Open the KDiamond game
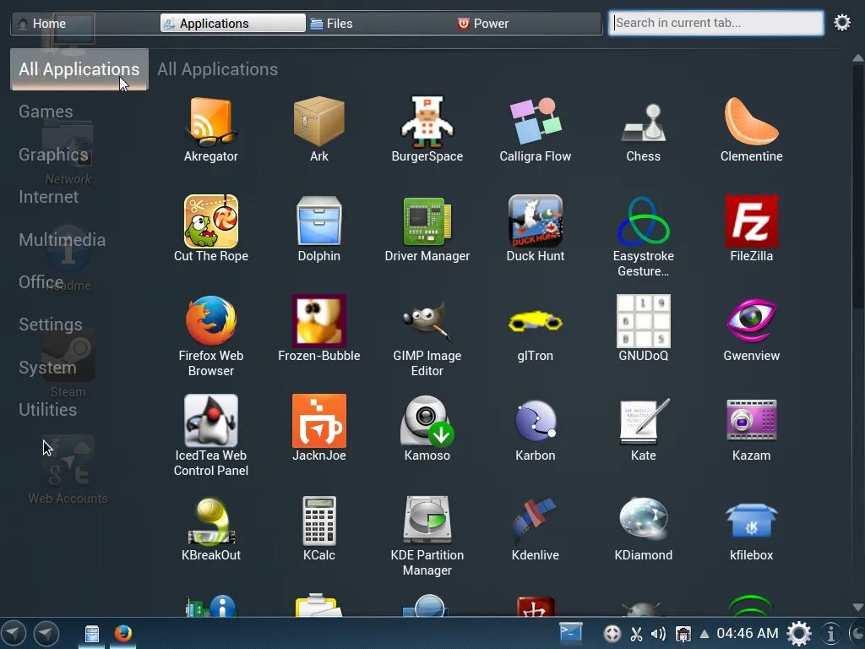Viewport: 865px width, 649px height. (643, 528)
